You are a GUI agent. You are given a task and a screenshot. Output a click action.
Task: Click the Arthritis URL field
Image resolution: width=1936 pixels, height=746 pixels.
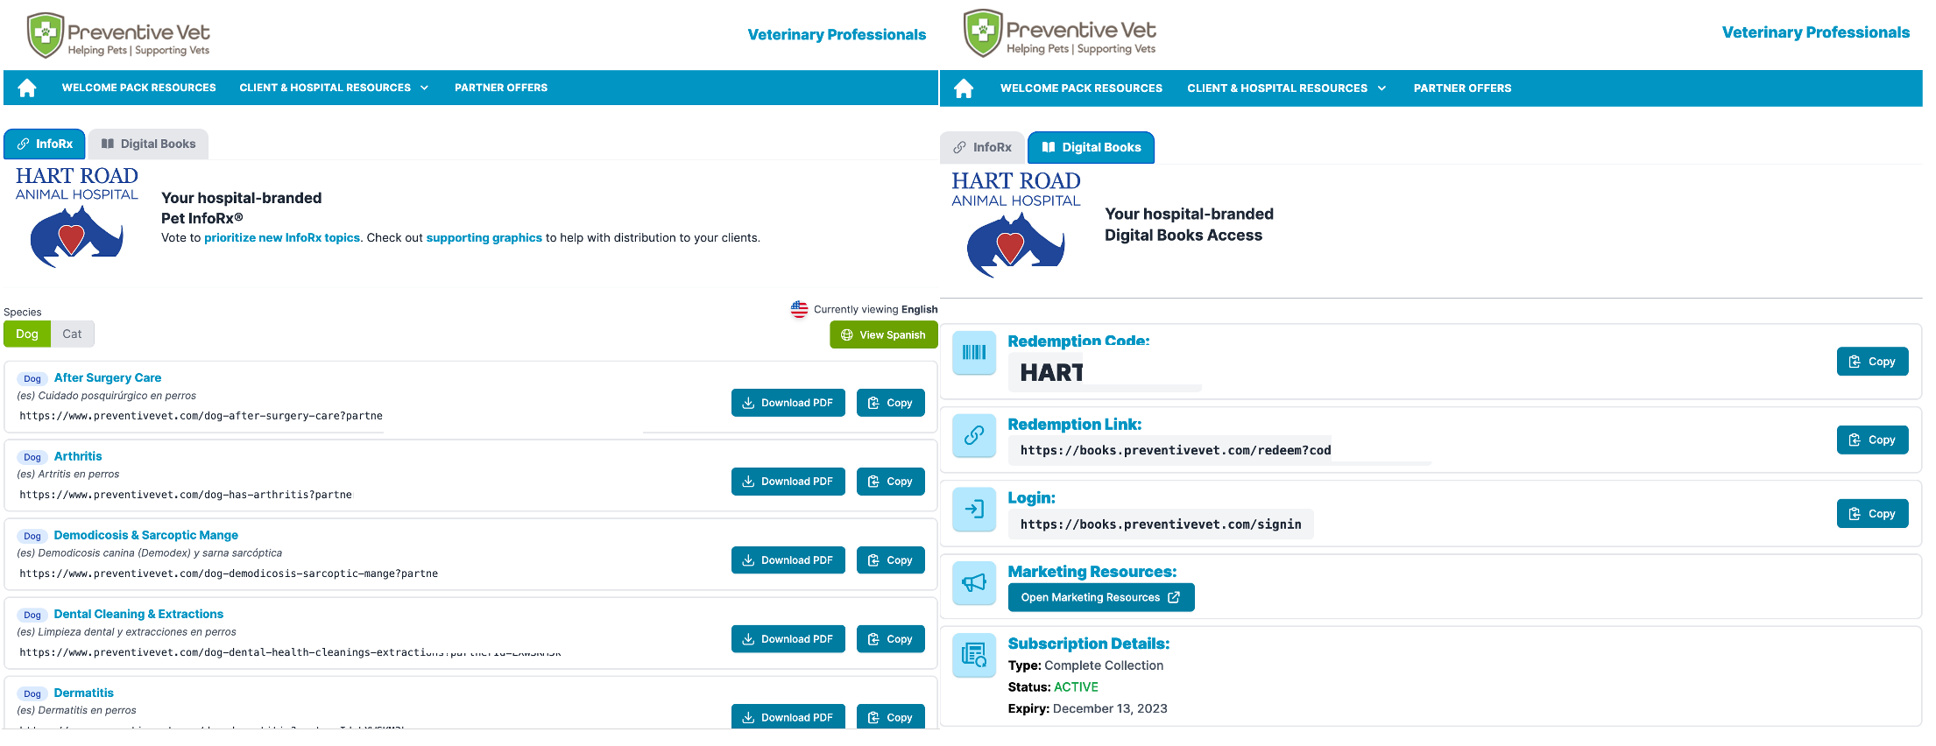pos(186,495)
